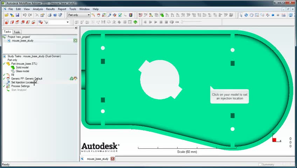Screen dimensions: 297x168
Task: Open the green book icon in second toolbar
Action: 135,22
